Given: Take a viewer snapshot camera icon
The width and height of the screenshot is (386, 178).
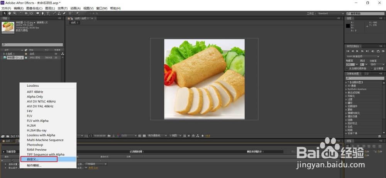Looking at the screenshot, I should click(109, 136).
